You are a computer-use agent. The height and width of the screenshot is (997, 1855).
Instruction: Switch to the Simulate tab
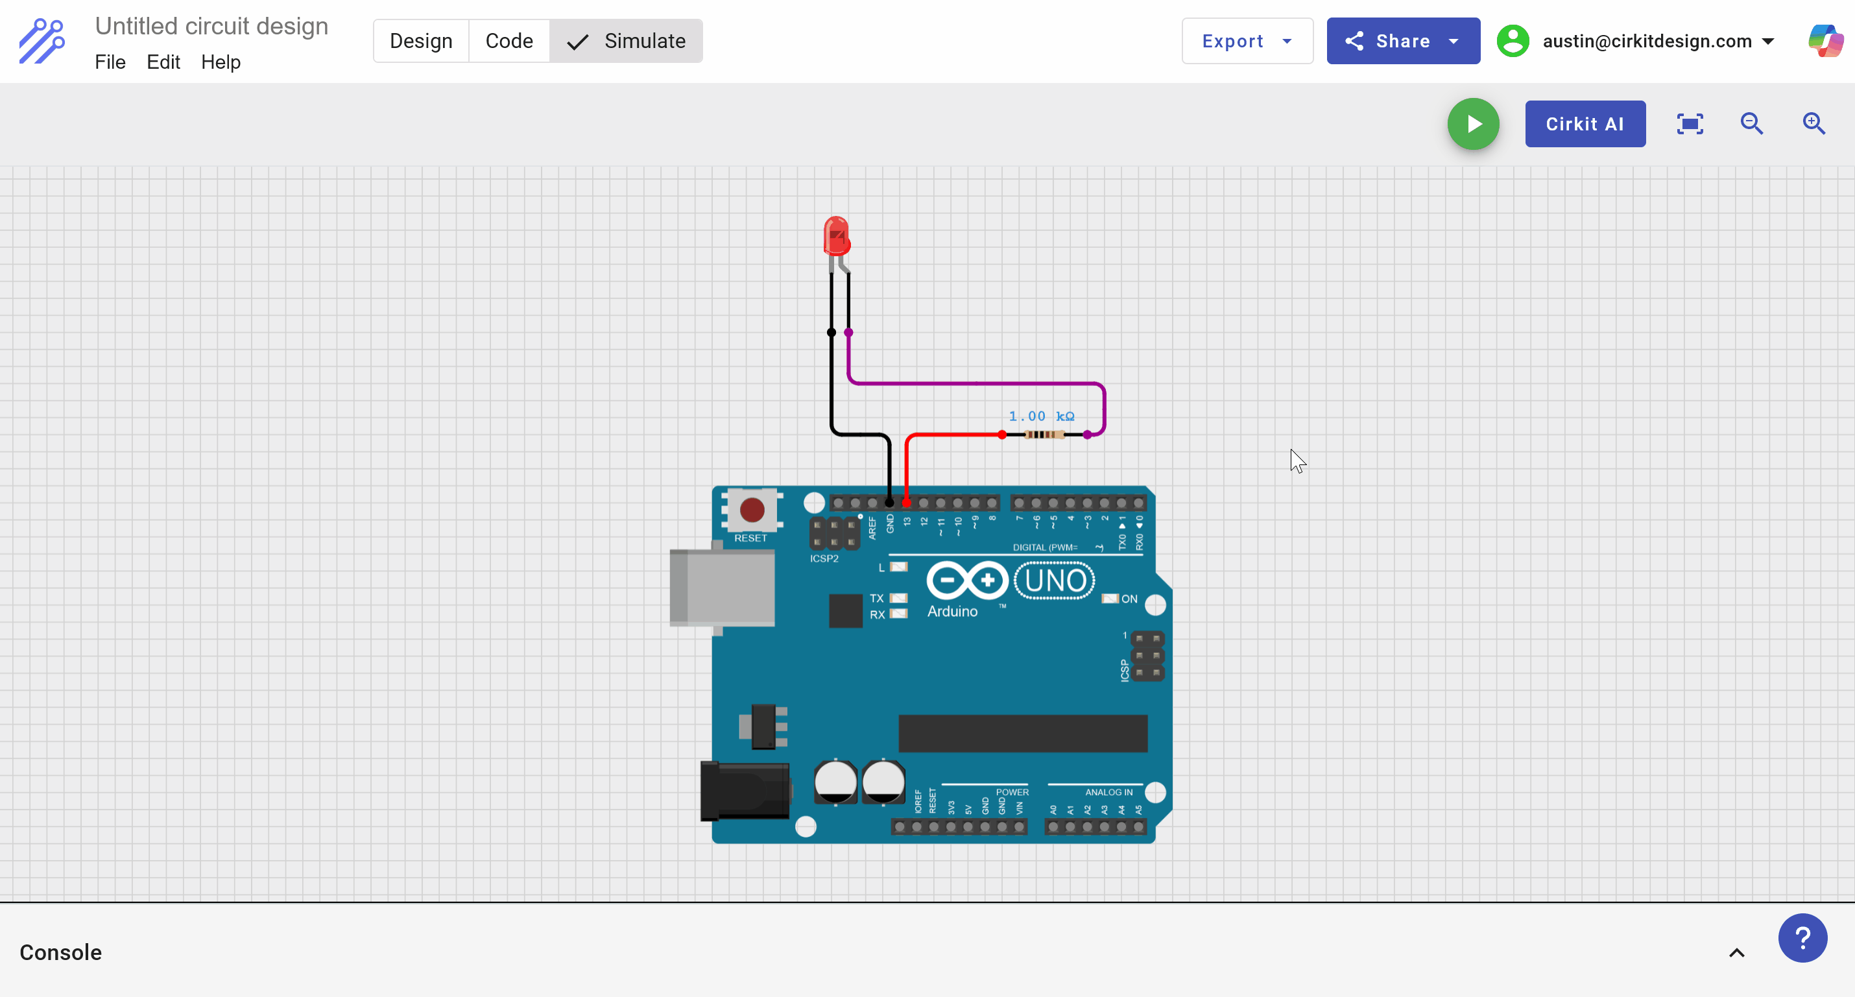point(626,41)
